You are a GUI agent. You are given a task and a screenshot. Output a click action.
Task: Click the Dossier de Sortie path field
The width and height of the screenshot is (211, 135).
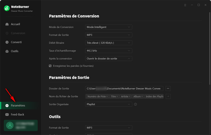(124, 89)
